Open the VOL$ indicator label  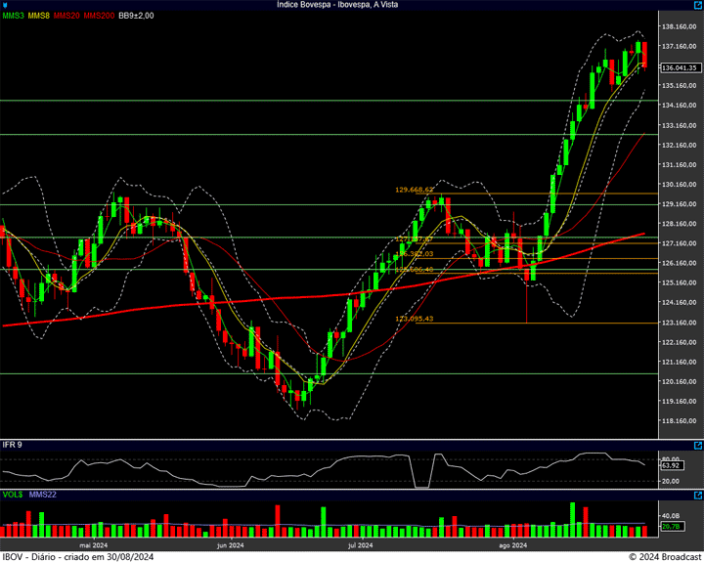14,495
